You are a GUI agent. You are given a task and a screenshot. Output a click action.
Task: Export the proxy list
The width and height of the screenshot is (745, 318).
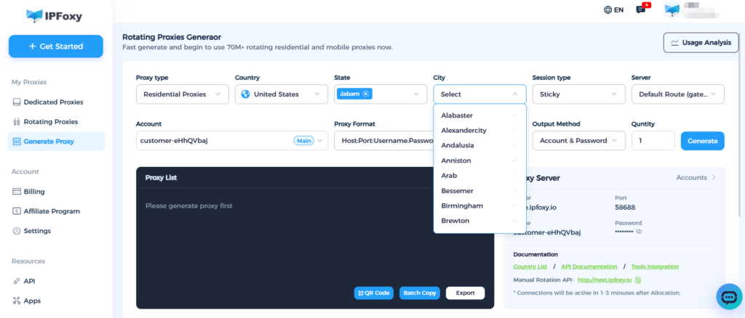[465, 293]
